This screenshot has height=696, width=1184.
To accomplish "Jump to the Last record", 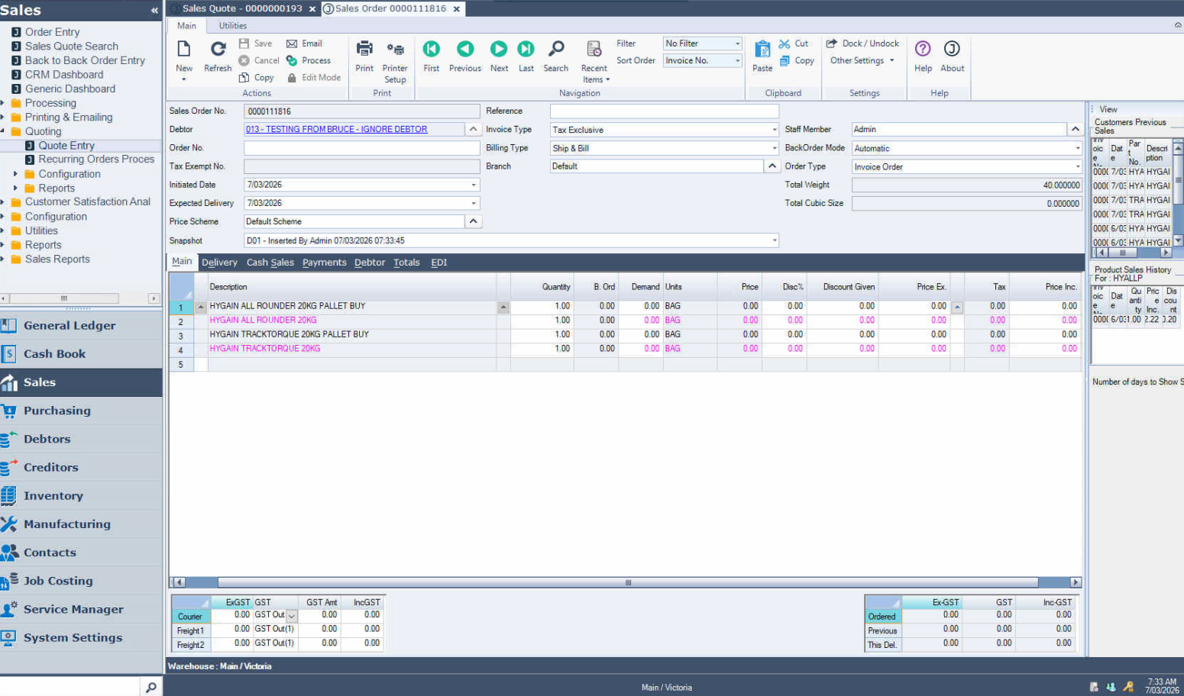I will [526, 50].
